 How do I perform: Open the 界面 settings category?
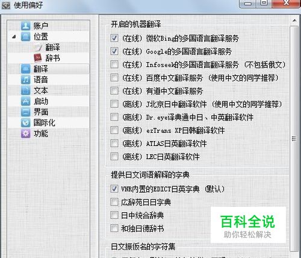pyautogui.click(x=41, y=112)
